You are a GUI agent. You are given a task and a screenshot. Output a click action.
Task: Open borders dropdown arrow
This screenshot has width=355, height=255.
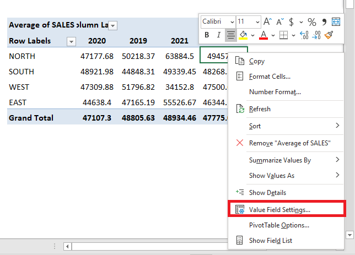(x=293, y=35)
